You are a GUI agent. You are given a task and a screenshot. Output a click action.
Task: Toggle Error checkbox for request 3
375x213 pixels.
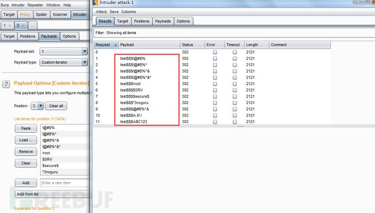(x=215, y=71)
